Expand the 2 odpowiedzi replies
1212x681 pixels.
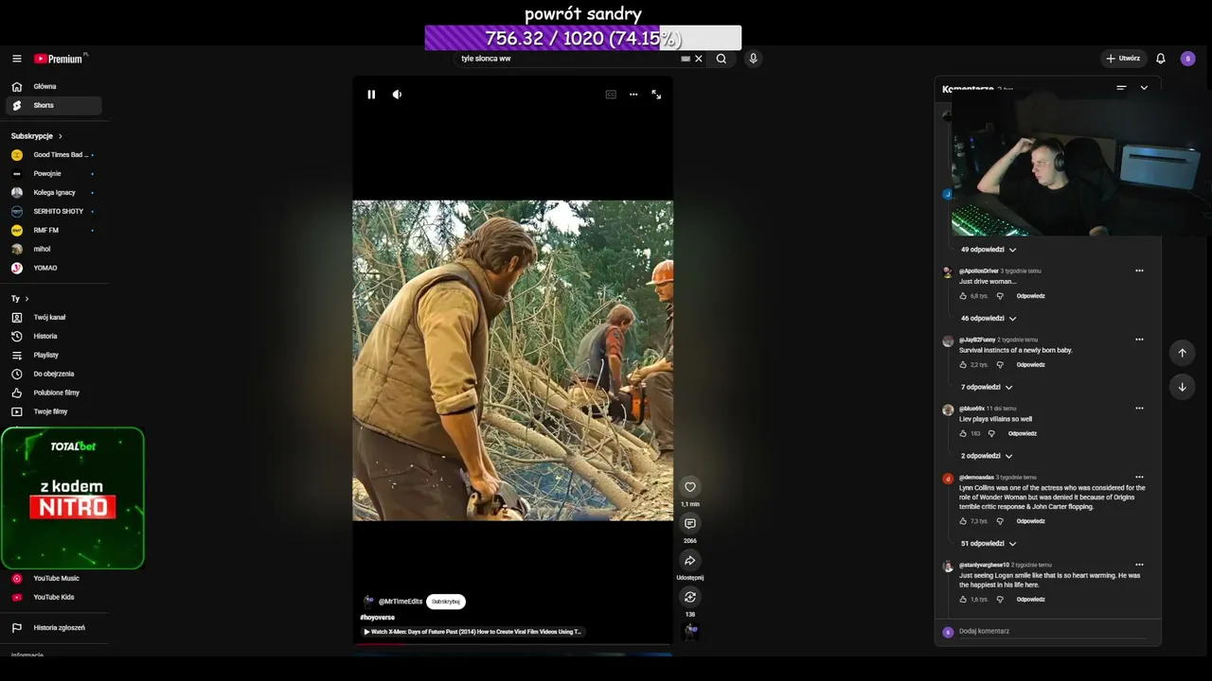[x=987, y=456]
